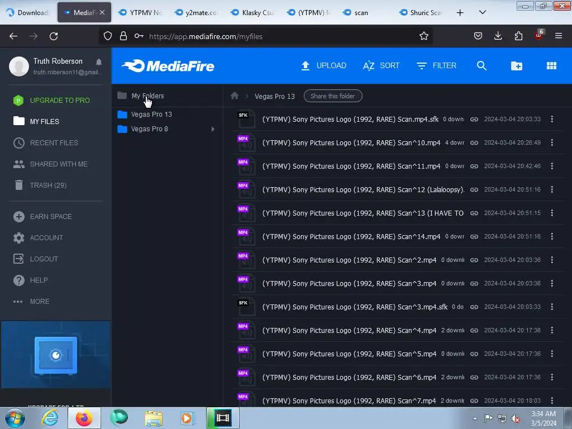Open the SORT options
The height and width of the screenshot is (429, 572).
(x=381, y=66)
